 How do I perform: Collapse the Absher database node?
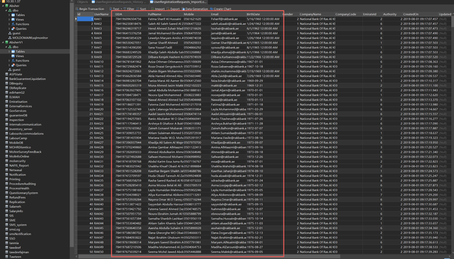click(3, 6)
